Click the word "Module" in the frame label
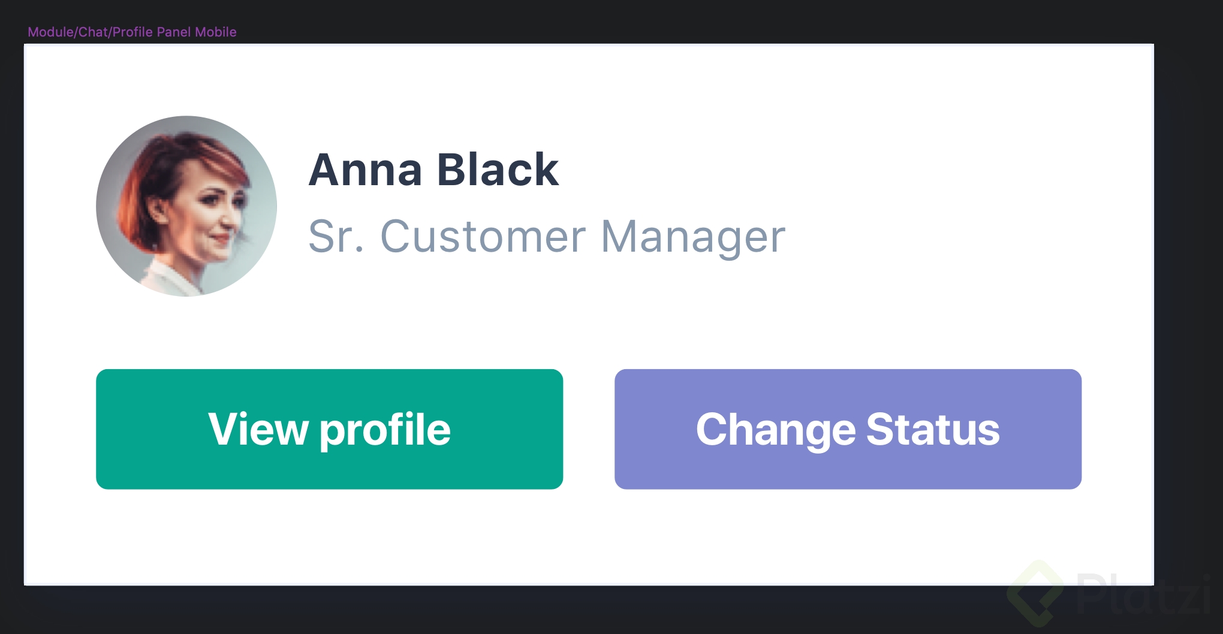 click(50, 32)
